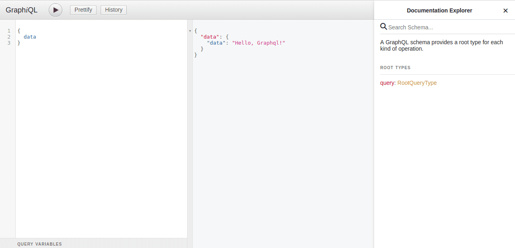Click the ROOT TYPES section heading
Image resolution: width=515 pixels, height=248 pixels.
click(x=396, y=68)
